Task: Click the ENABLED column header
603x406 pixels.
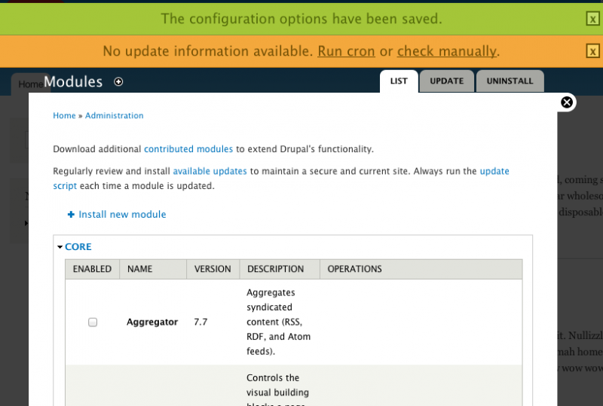Action: point(92,269)
